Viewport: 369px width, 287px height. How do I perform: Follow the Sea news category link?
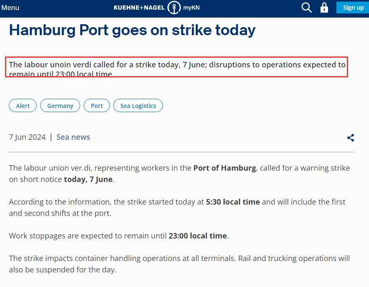click(73, 137)
